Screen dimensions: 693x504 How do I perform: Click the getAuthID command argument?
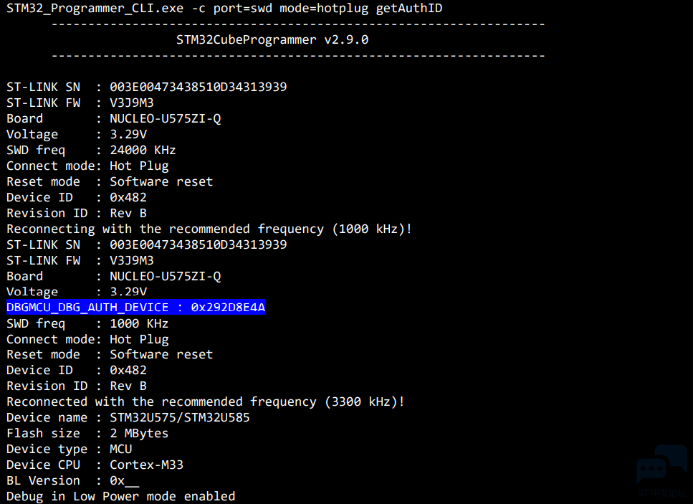[x=408, y=9]
